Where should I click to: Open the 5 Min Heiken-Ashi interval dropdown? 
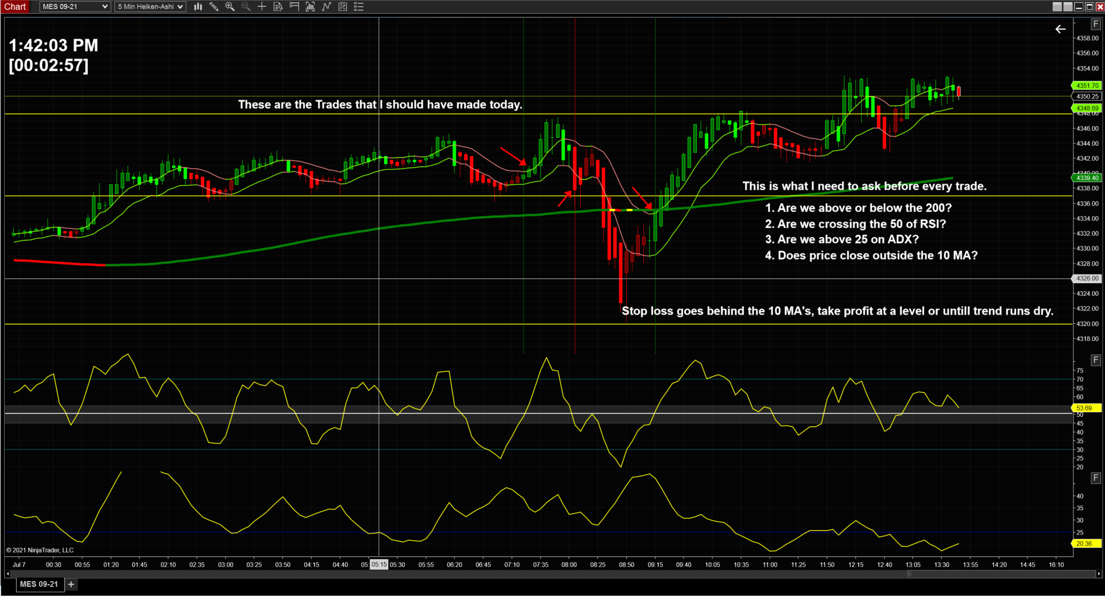(x=150, y=7)
